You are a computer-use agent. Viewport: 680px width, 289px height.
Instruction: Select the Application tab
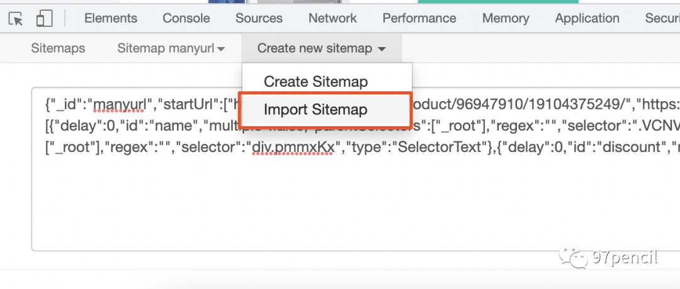click(587, 18)
